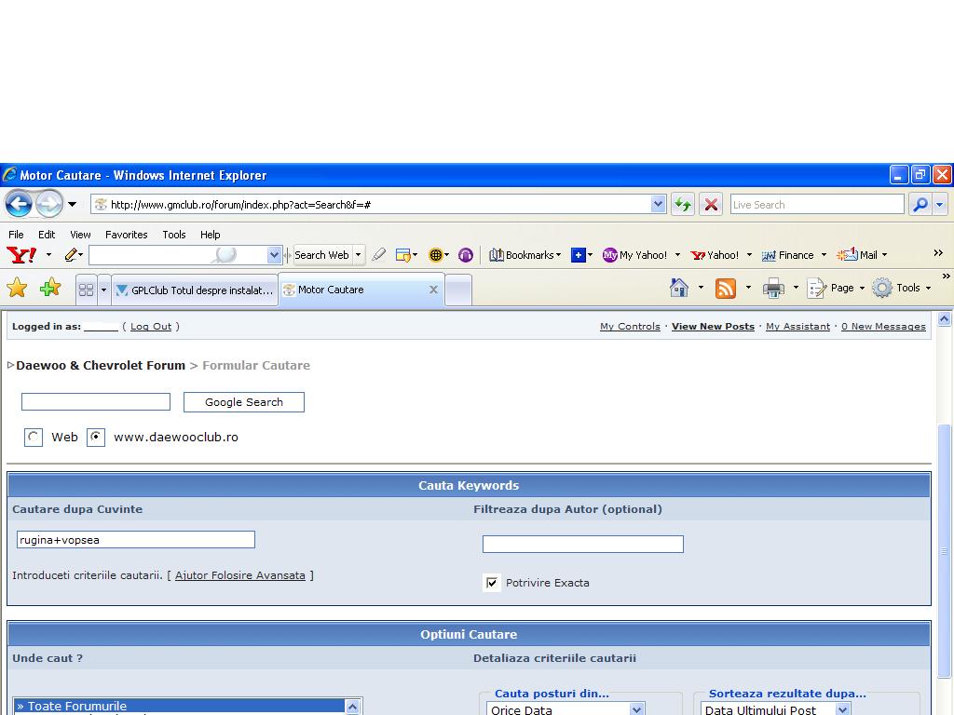Click the Refresh page icon
The image size is (954, 715).
[683, 204]
